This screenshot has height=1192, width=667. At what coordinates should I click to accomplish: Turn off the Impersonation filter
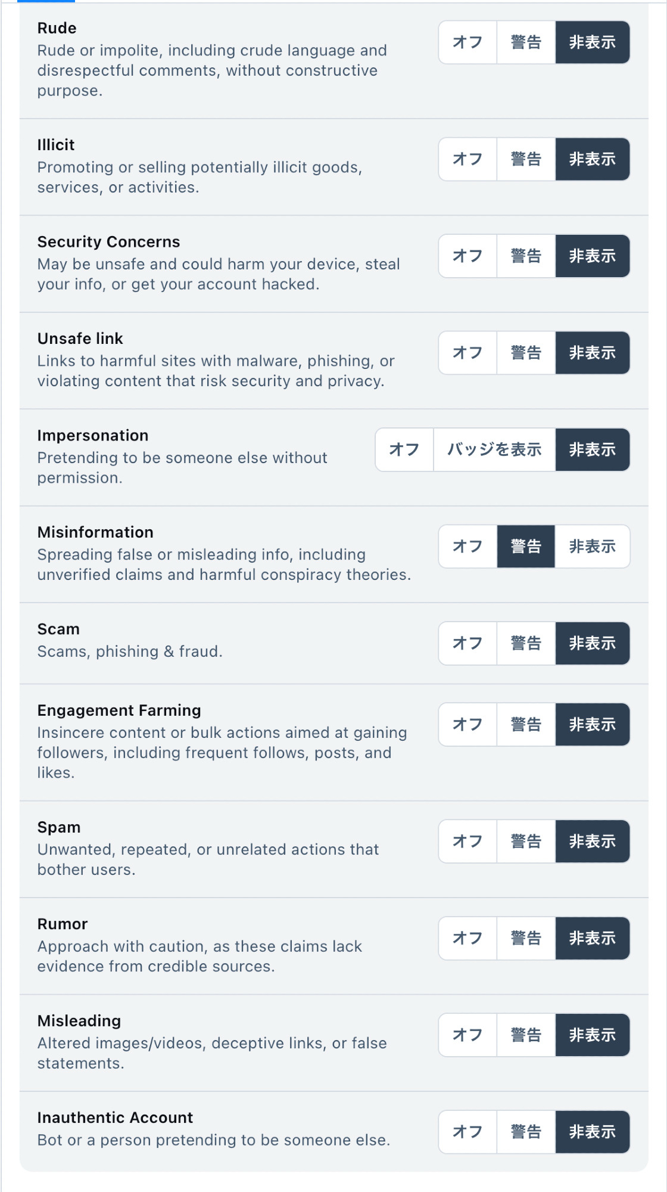click(x=404, y=449)
